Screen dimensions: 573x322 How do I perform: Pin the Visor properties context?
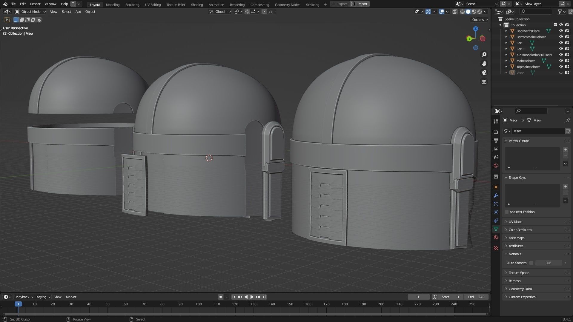[x=568, y=120]
